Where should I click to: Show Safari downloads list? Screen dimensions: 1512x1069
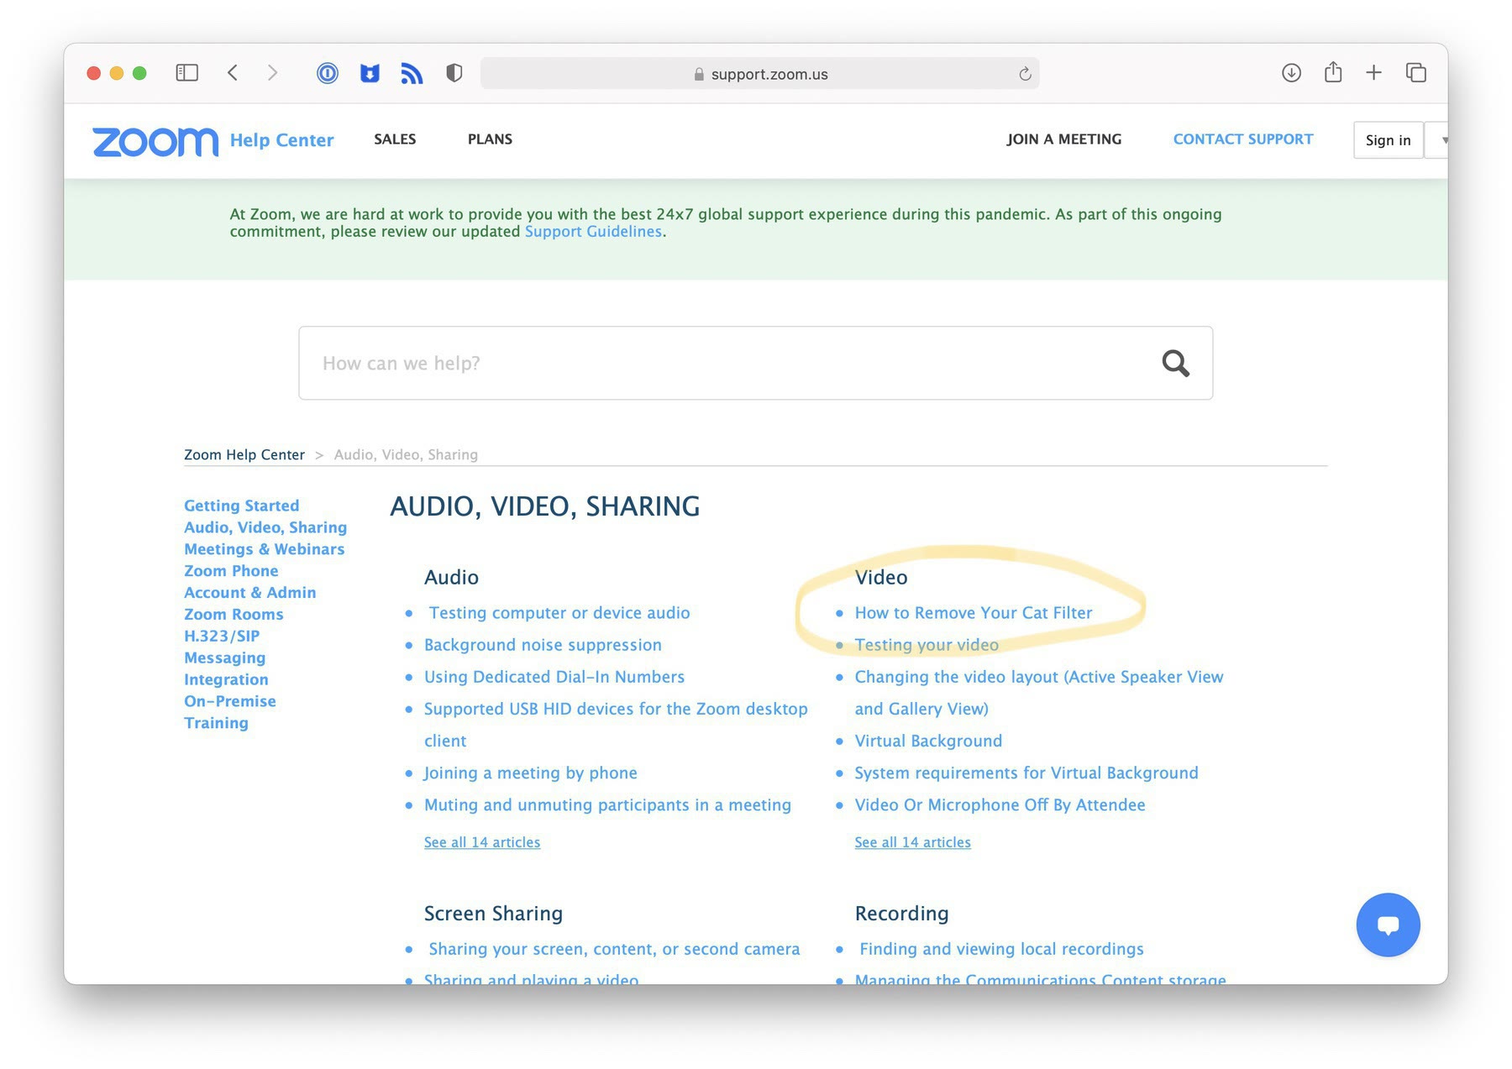[1291, 73]
